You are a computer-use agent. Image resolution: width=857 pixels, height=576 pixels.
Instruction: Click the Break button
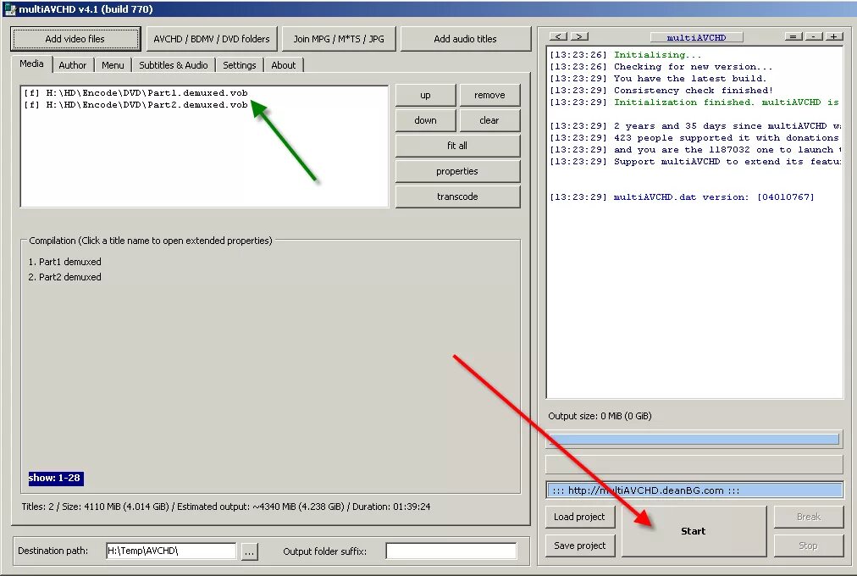pos(809,517)
